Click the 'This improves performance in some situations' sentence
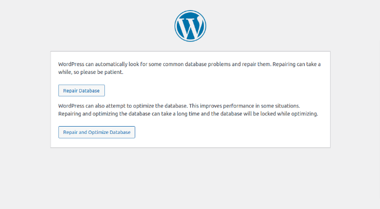 [244, 106]
